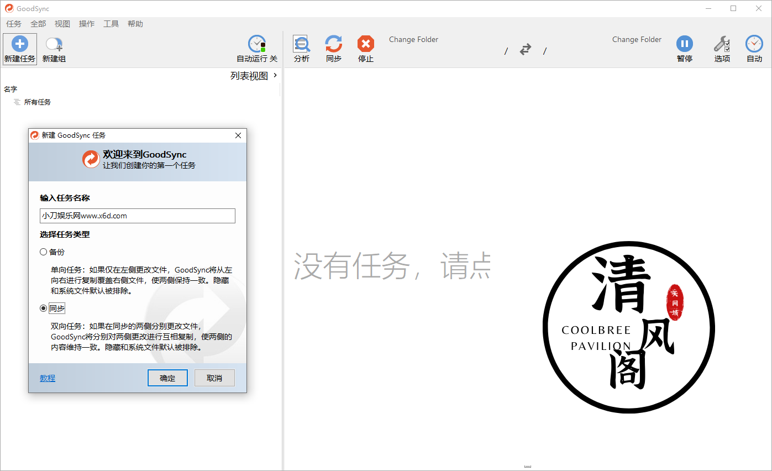Click the left folder path slash
This screenshot has width=772, height=471.
pos(506,51)
